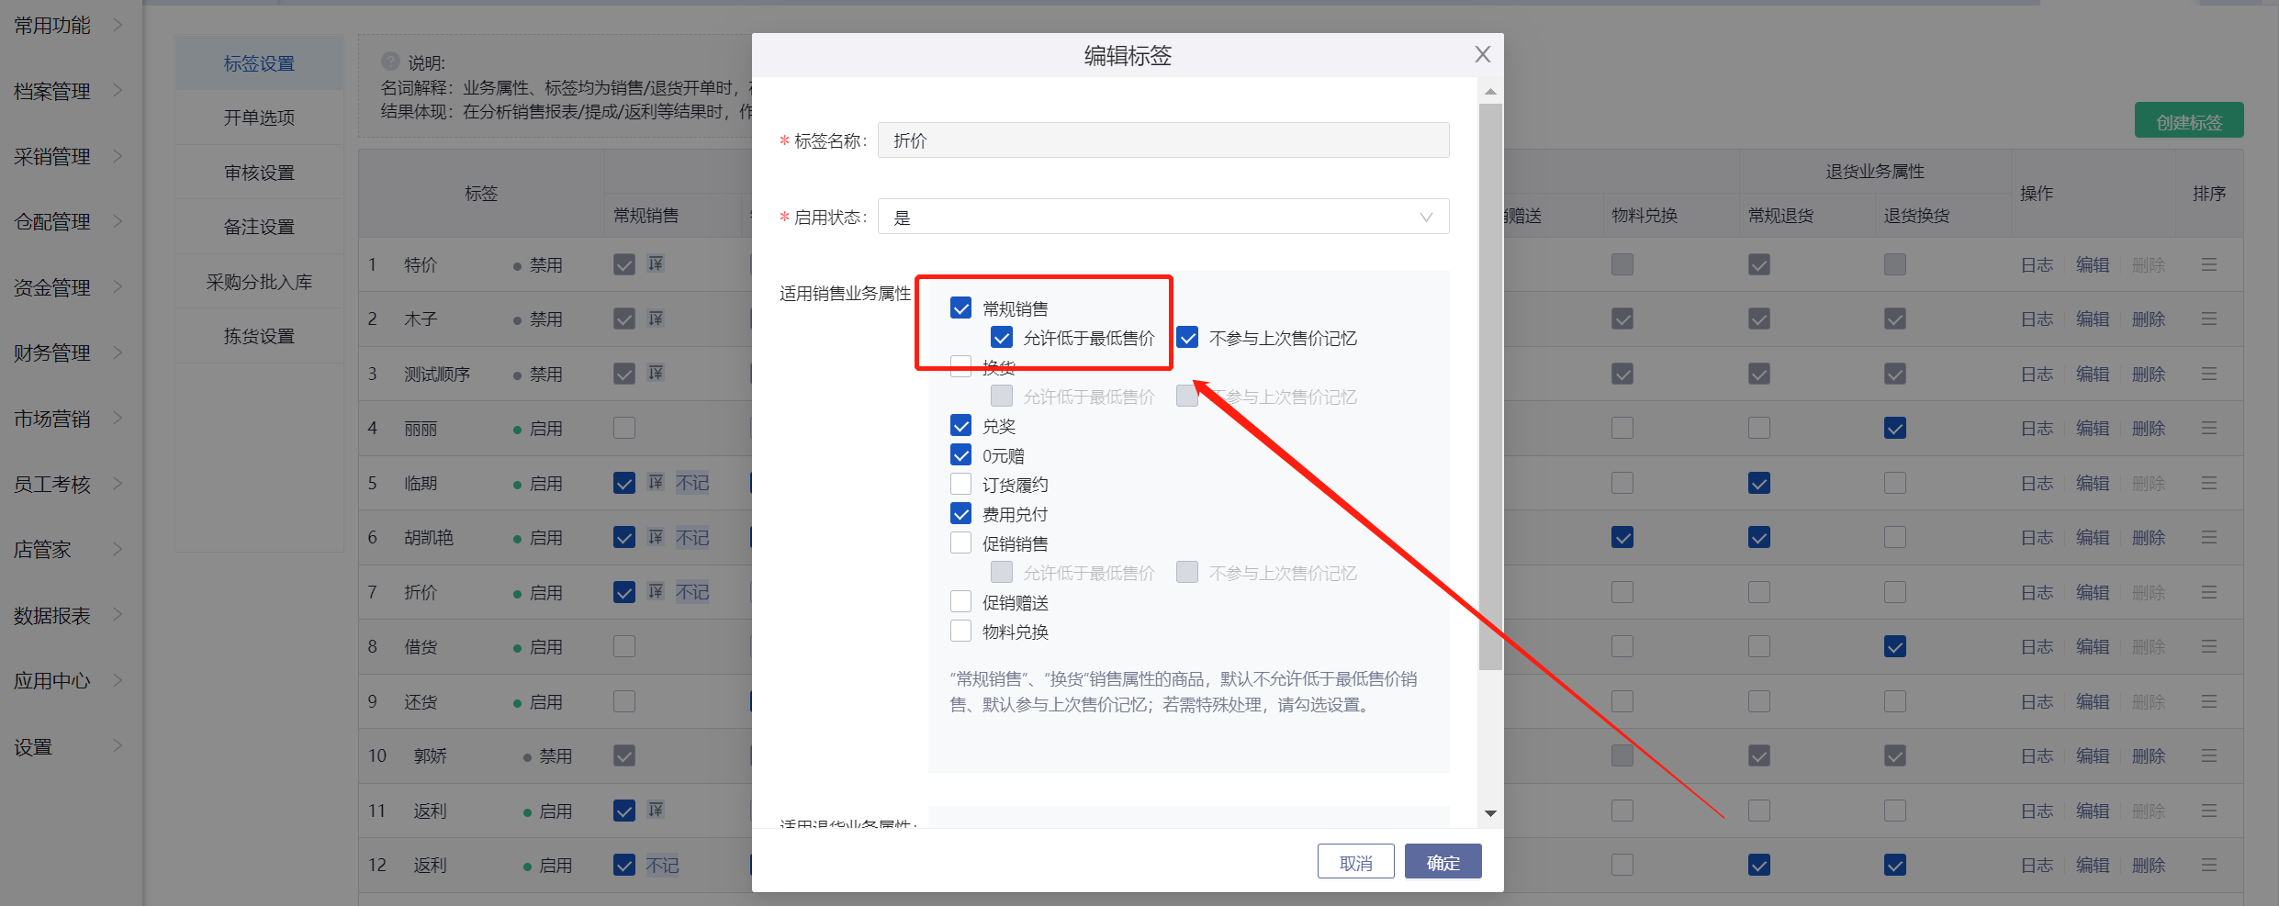
Task: Close the 编辑标签 dialog
Action: [x=1482, y=55]
